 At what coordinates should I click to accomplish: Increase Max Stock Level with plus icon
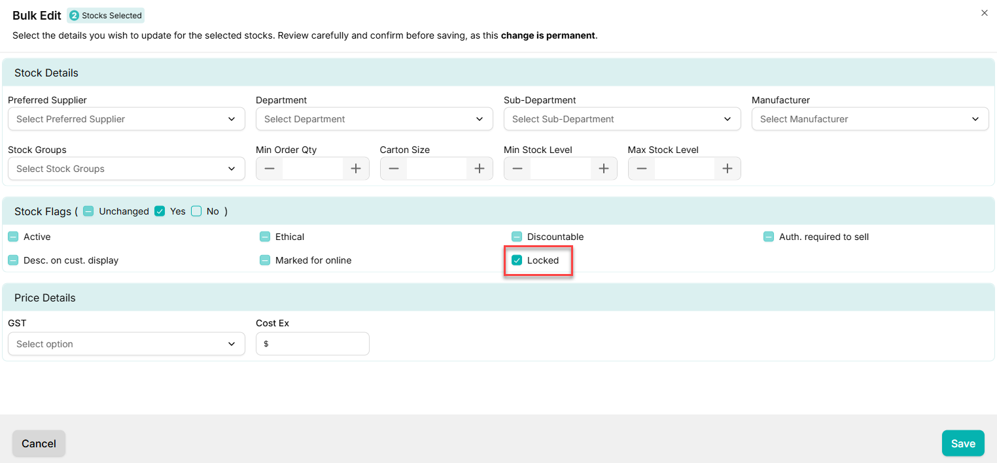(x=727, y=169)
